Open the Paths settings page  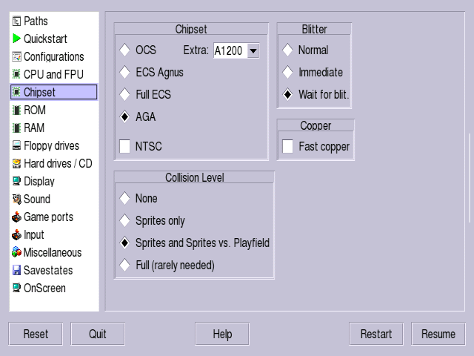(54, 22)
